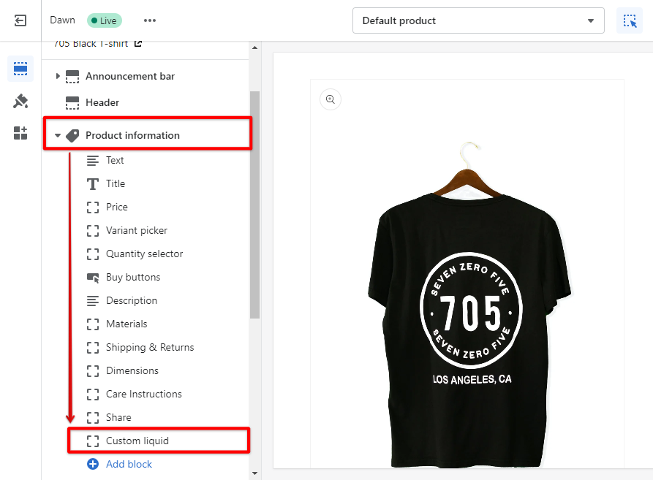The width and height of the screenshot is (653, 480).
Task: Select the Buy buttons block
Action: [x=133, y=277]
